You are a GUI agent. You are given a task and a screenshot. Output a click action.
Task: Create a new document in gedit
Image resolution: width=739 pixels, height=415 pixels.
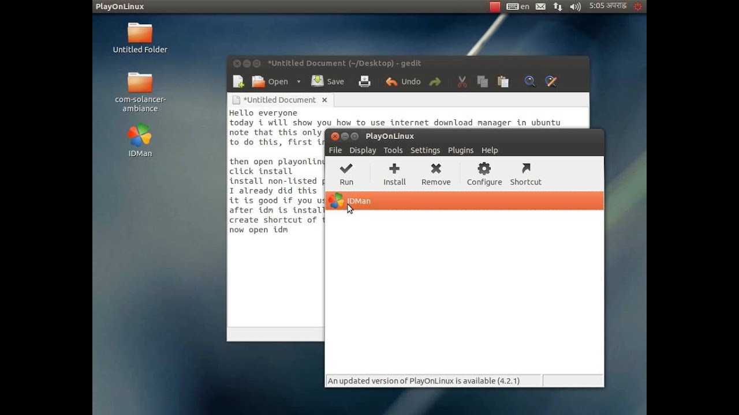[x=238, y=82]
